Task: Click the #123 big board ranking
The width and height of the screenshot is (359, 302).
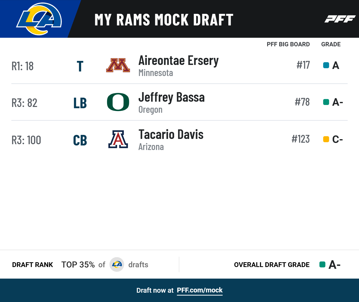Action: 301,139
